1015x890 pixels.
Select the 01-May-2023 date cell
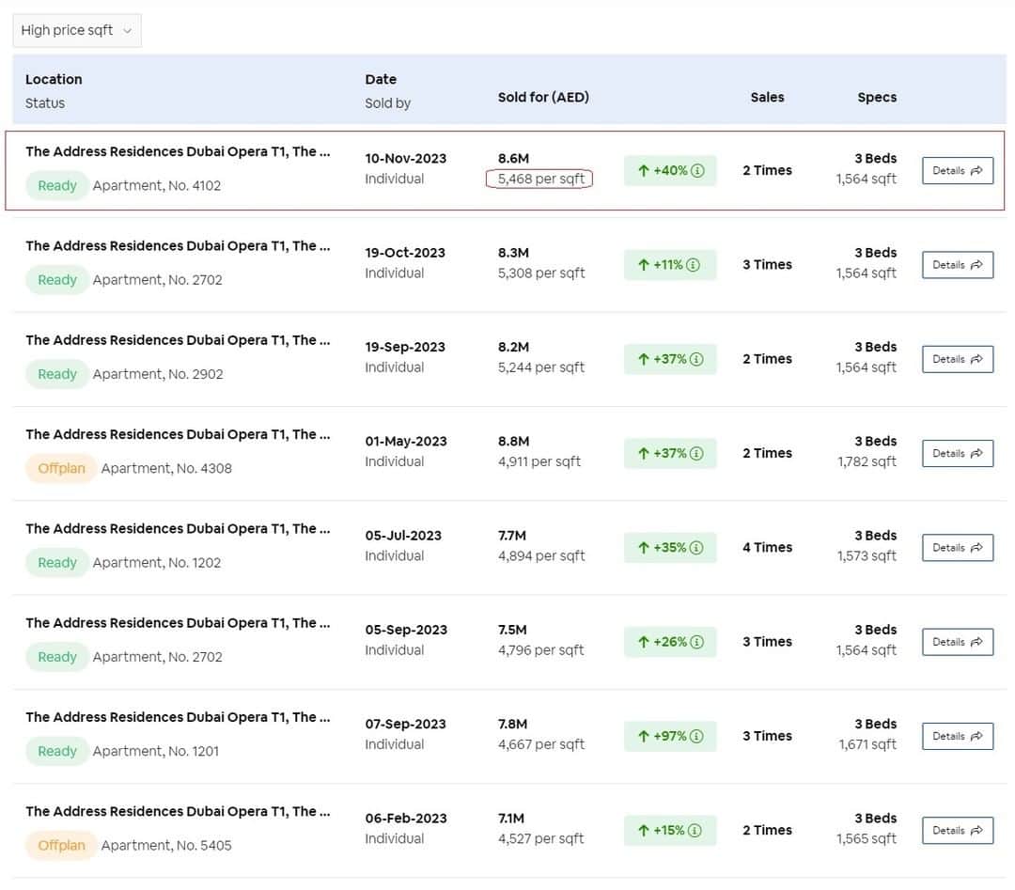406,442
